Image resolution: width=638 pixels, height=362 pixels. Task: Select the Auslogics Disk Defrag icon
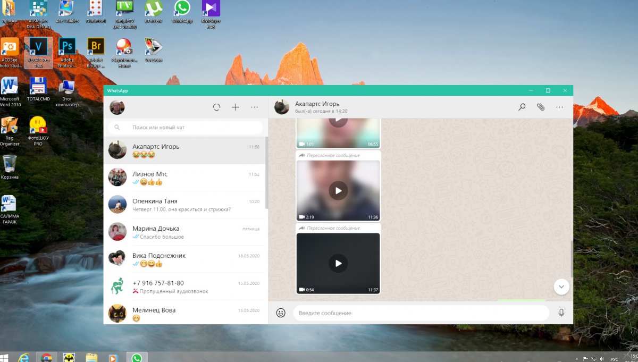(x=38, y=15)
